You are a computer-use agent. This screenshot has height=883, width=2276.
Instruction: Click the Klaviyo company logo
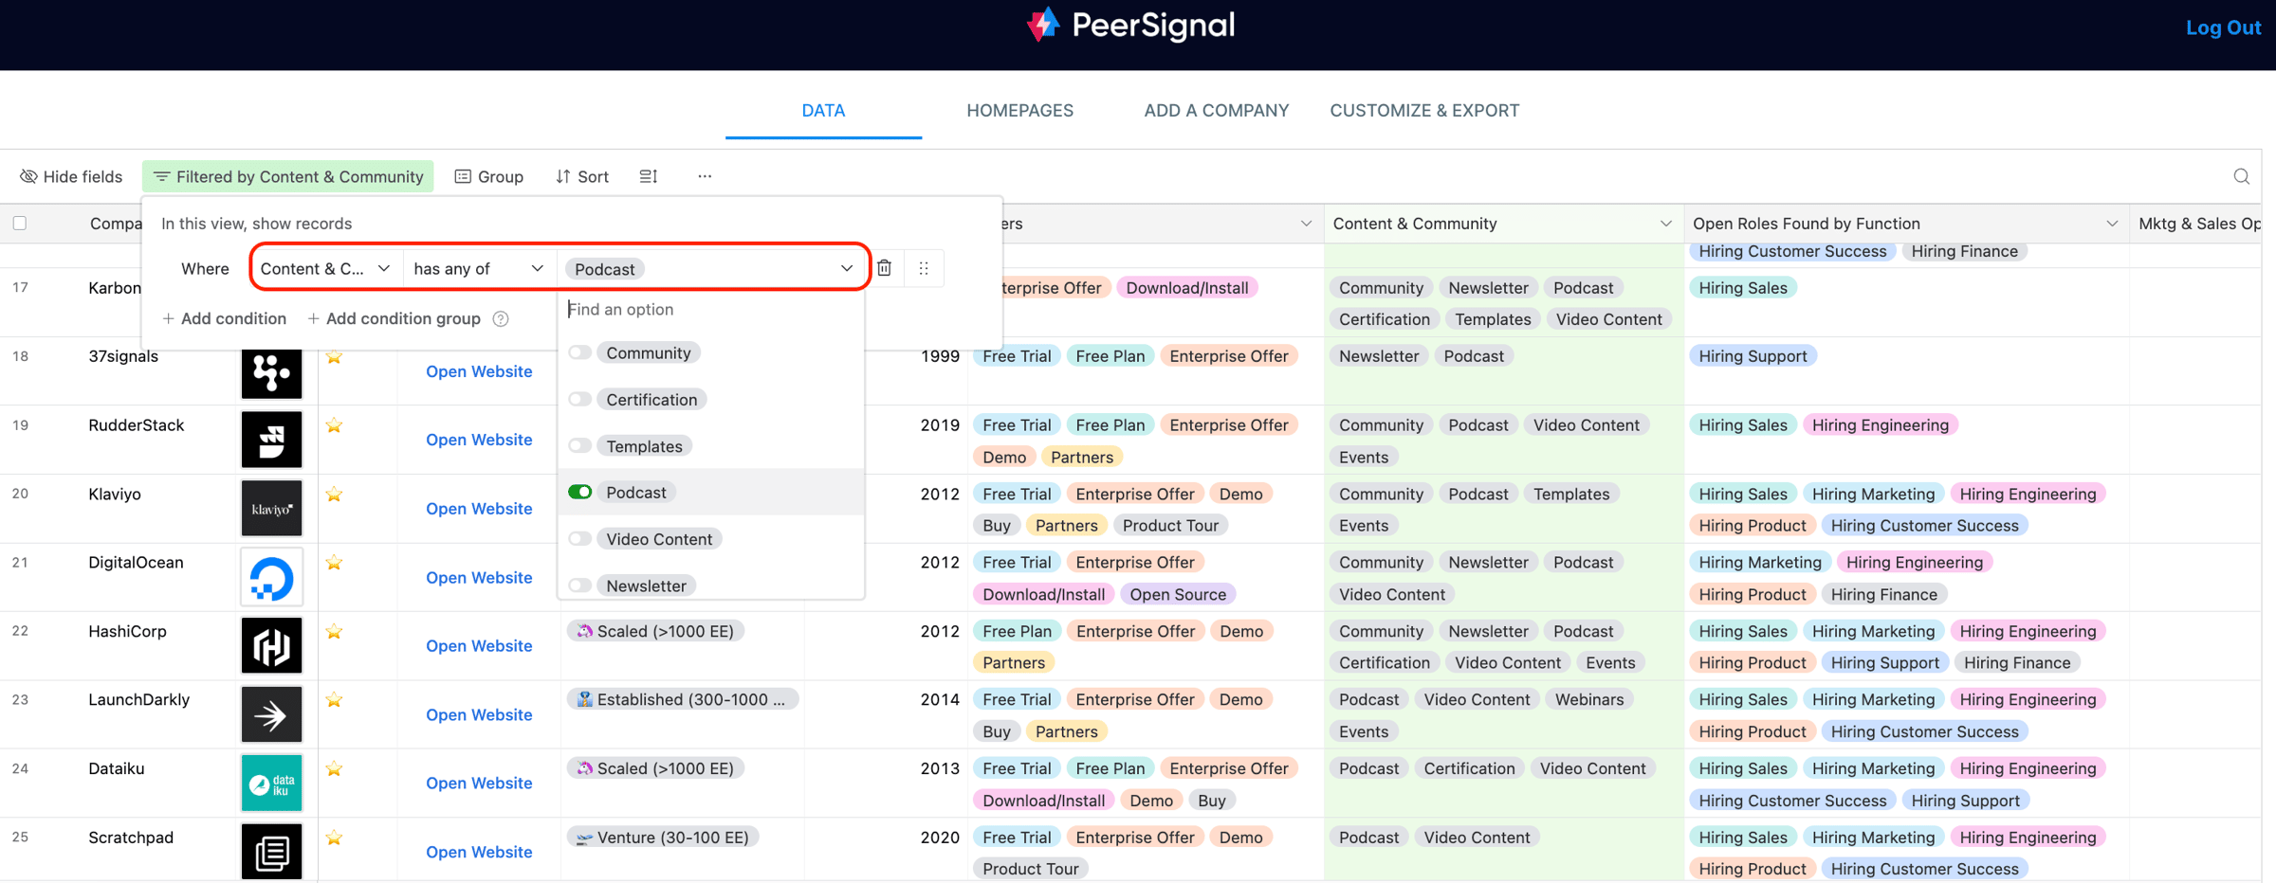point(271,509)
